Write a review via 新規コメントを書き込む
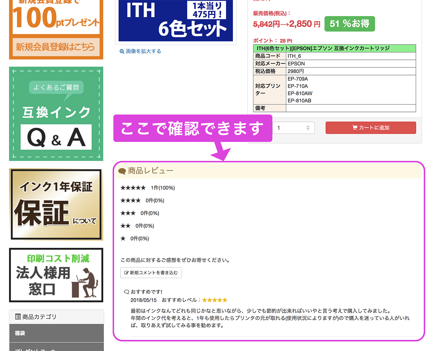The width and height of the screenshot is (431, 351). pyautogui.click(x=151, y=273)
